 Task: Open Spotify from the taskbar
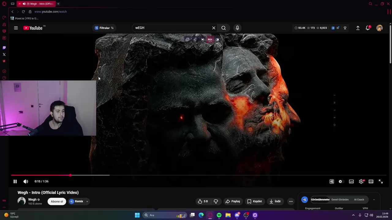(219, 215)
